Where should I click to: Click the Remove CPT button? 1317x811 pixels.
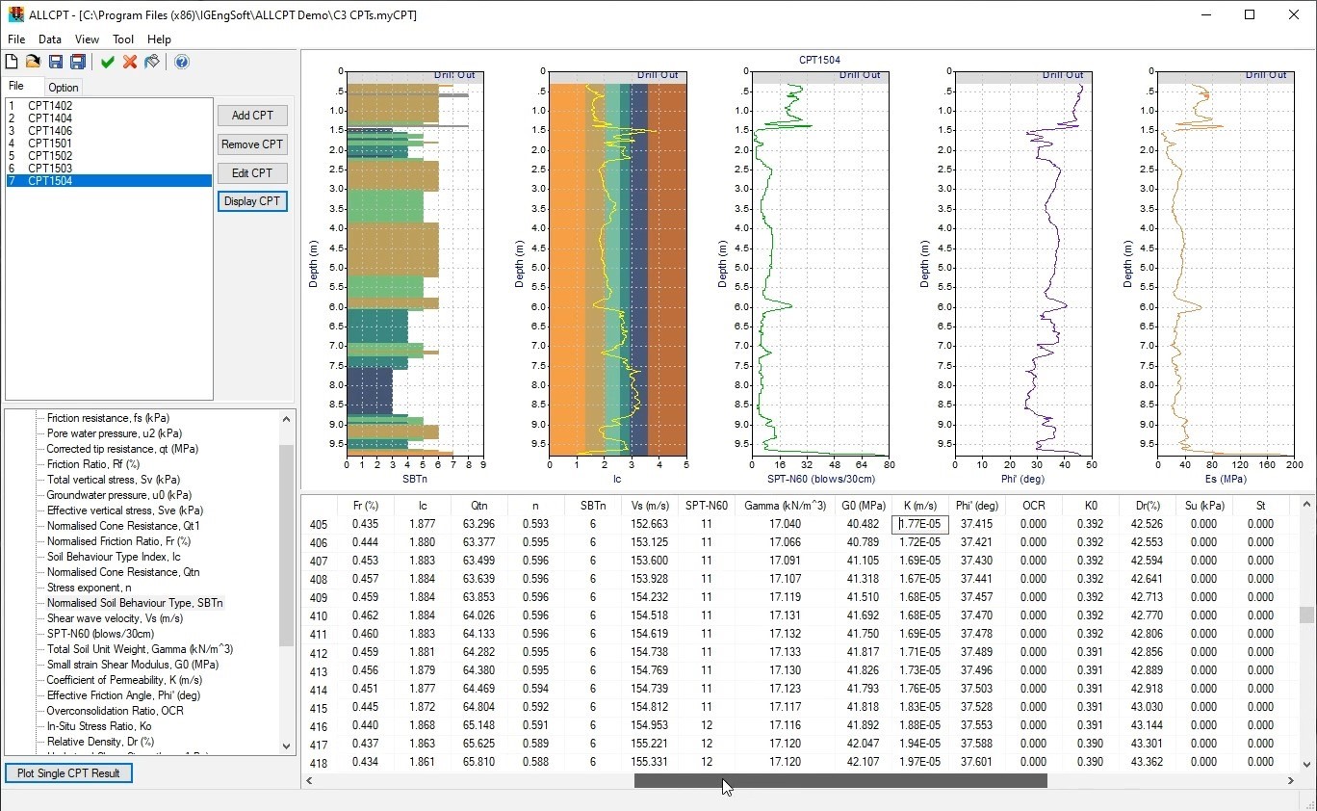pos(252,144)
